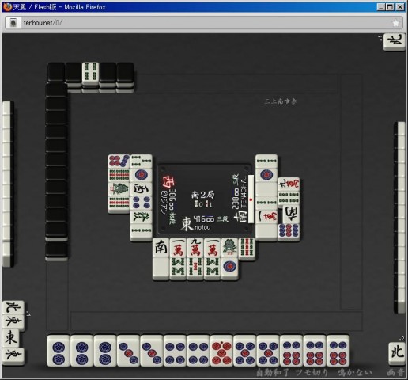Choose the 4-pin tile next to red 5-pin

pyautogui.click(x=198, y=351)
